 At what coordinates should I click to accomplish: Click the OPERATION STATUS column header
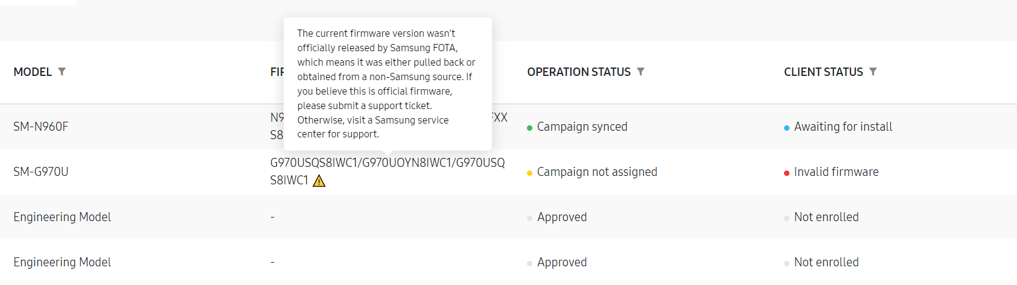click(579, 72)
